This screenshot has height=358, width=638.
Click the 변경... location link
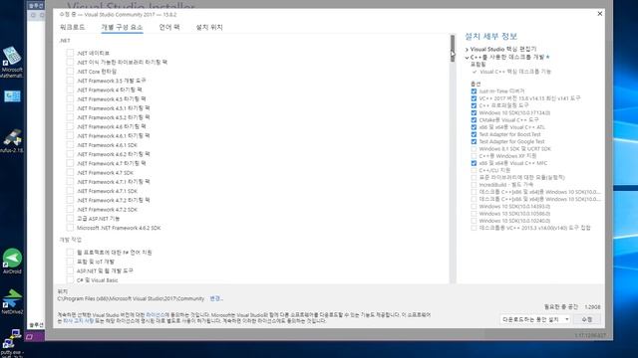click(x=216, y=298)
